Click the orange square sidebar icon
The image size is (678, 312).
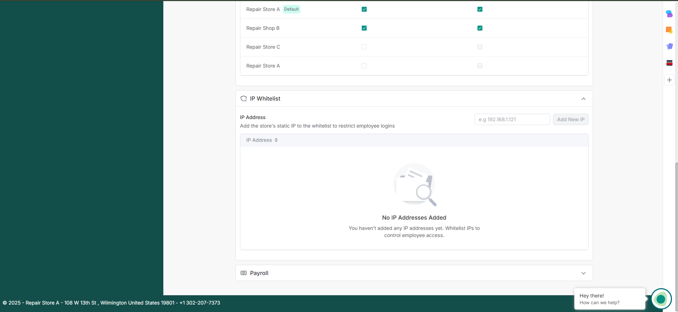669,30
